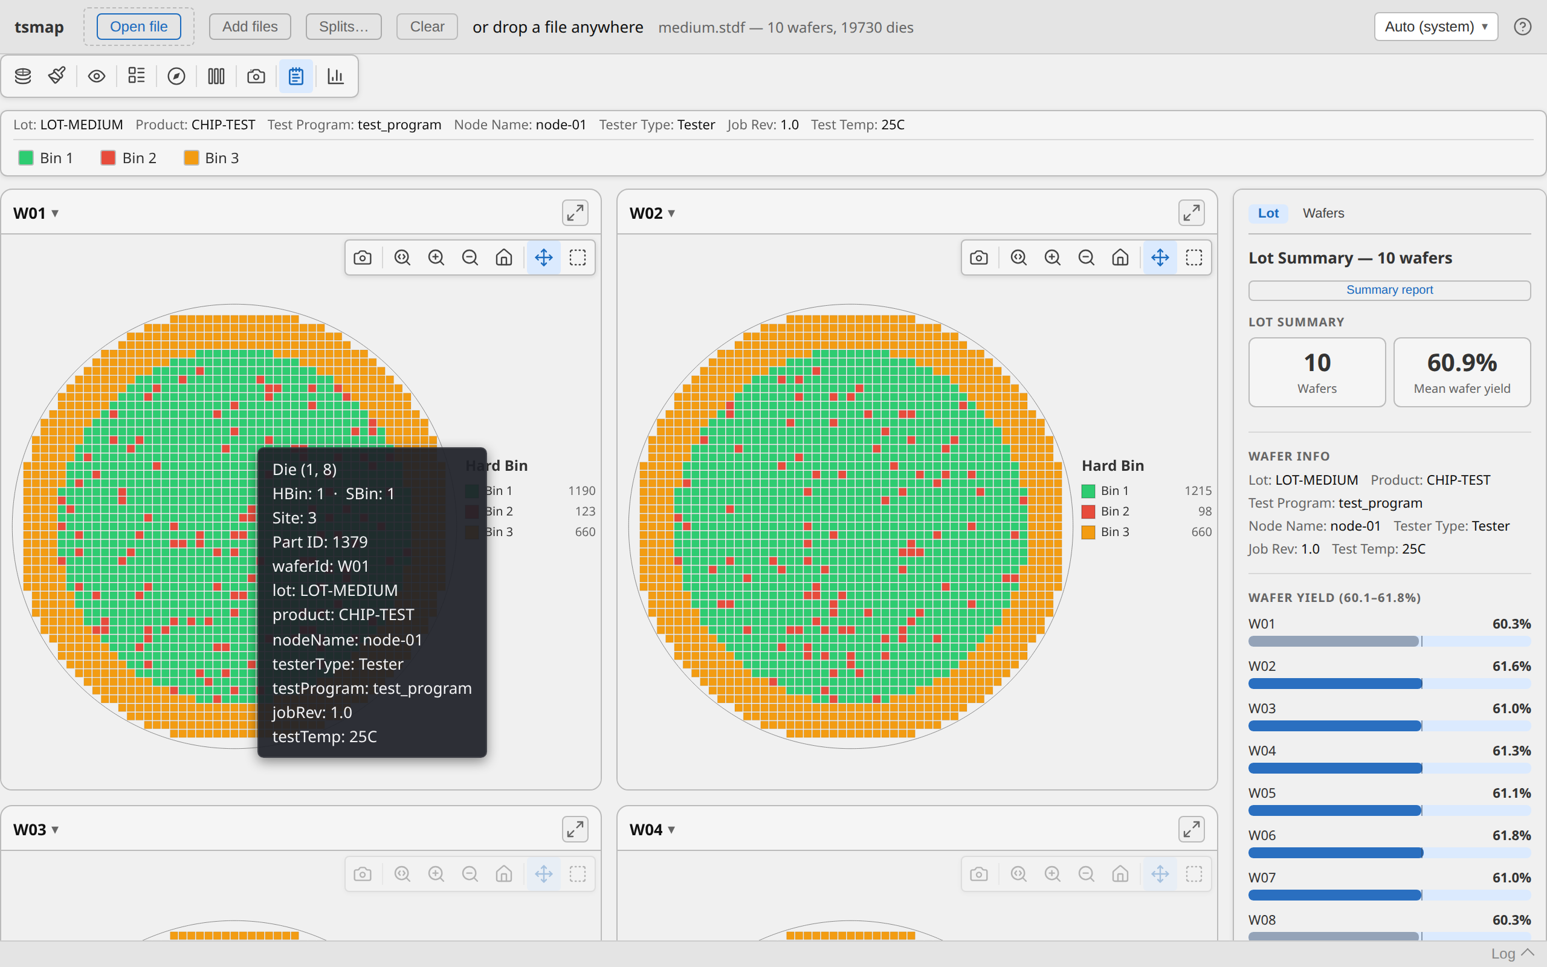The width and height of the screenshot is (1547, 967).
Task: Click the database stack icon in the toolbar
Action: tap(23, 76)
